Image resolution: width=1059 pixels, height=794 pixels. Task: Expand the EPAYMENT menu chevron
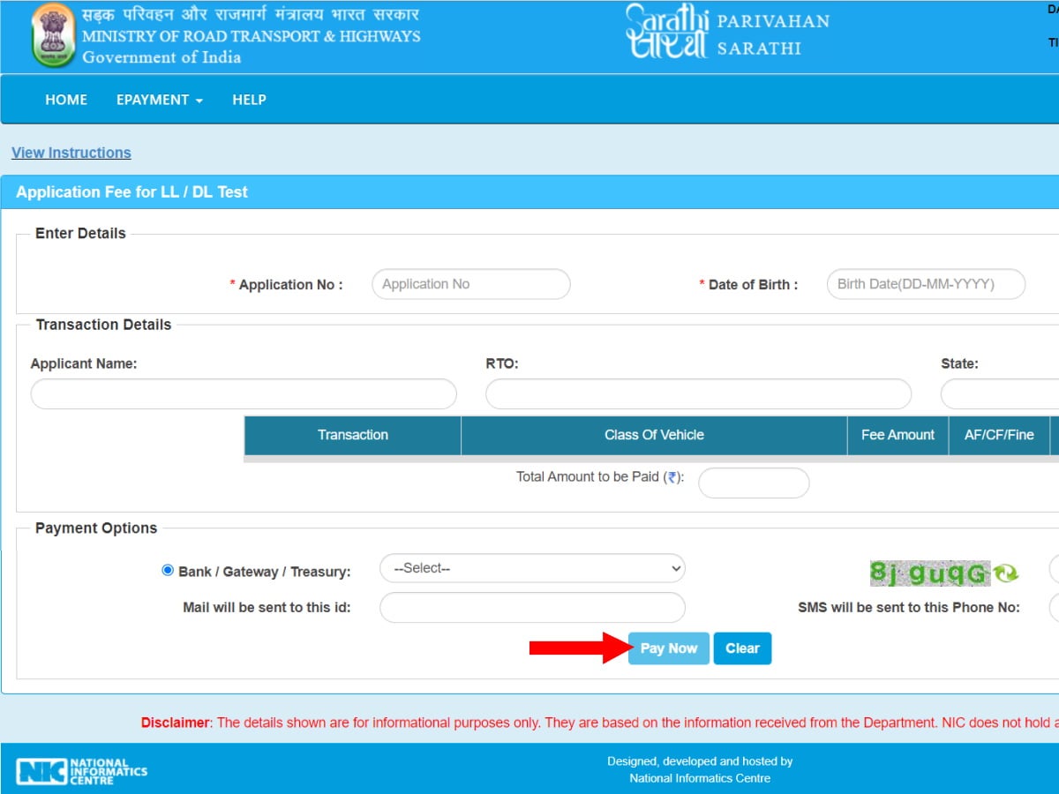pyautogui.click(x=199, y=101)
